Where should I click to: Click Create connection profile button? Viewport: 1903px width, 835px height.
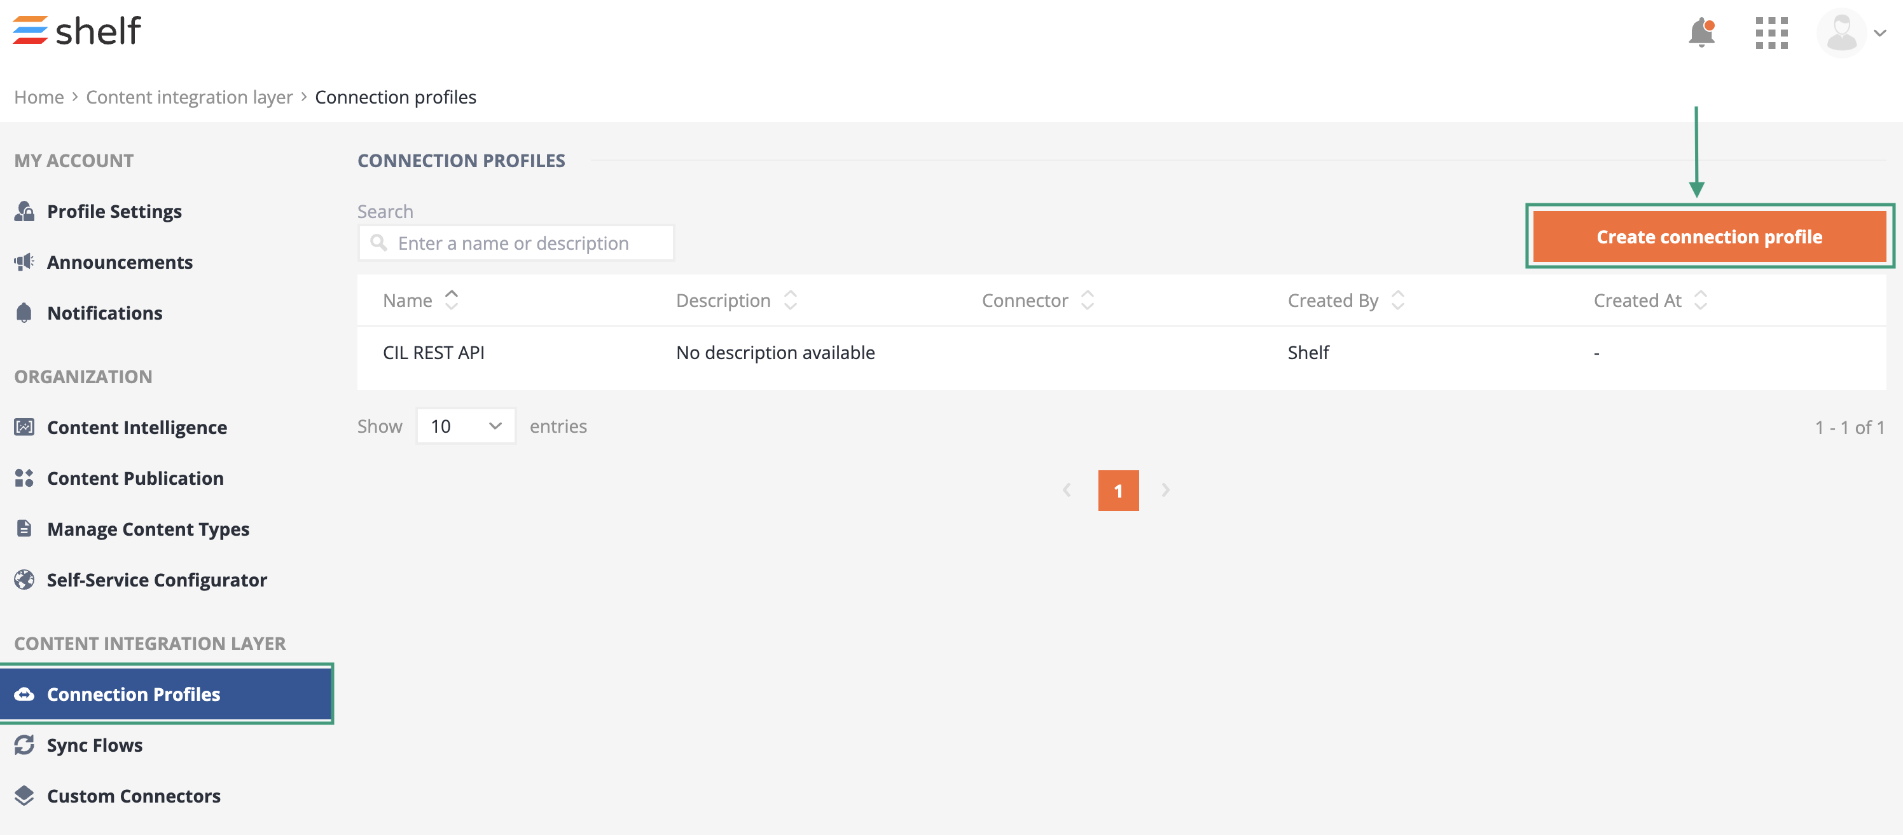coord(1709,237)
